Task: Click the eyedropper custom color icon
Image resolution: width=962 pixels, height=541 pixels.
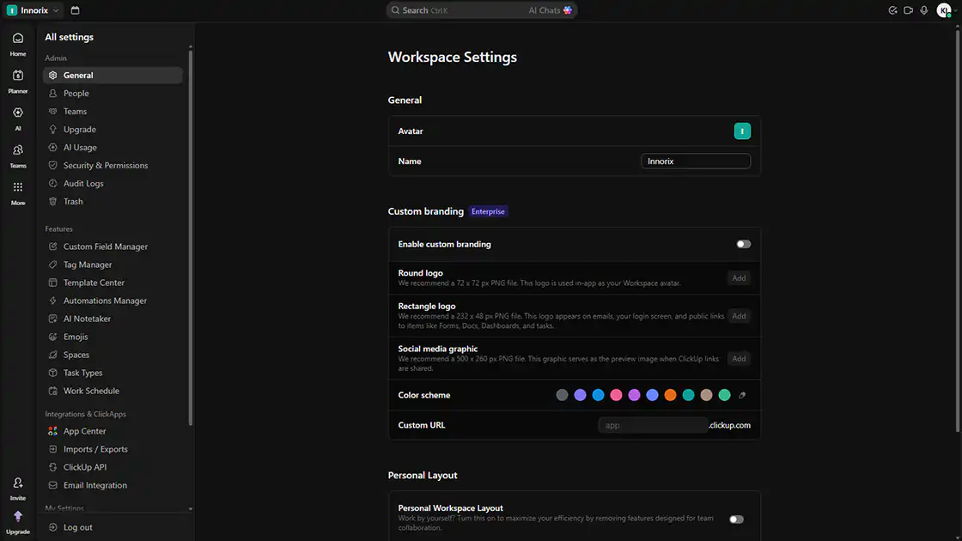Action: click(742, 396)
